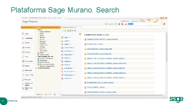Viewport: 188px width, 105px height.
Task: Switch to Favoritos tab at panel bottom
Action: pos(48,94)
